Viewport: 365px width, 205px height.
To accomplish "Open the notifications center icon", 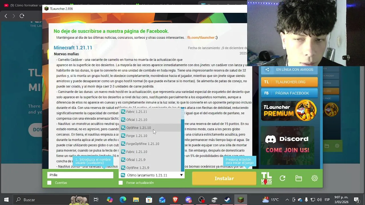I will click(x=356, y=200).
